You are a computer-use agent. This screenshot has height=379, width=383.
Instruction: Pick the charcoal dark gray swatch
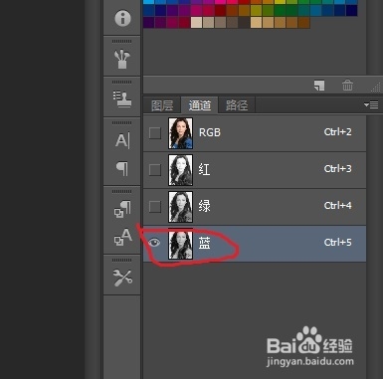point(245,23)
